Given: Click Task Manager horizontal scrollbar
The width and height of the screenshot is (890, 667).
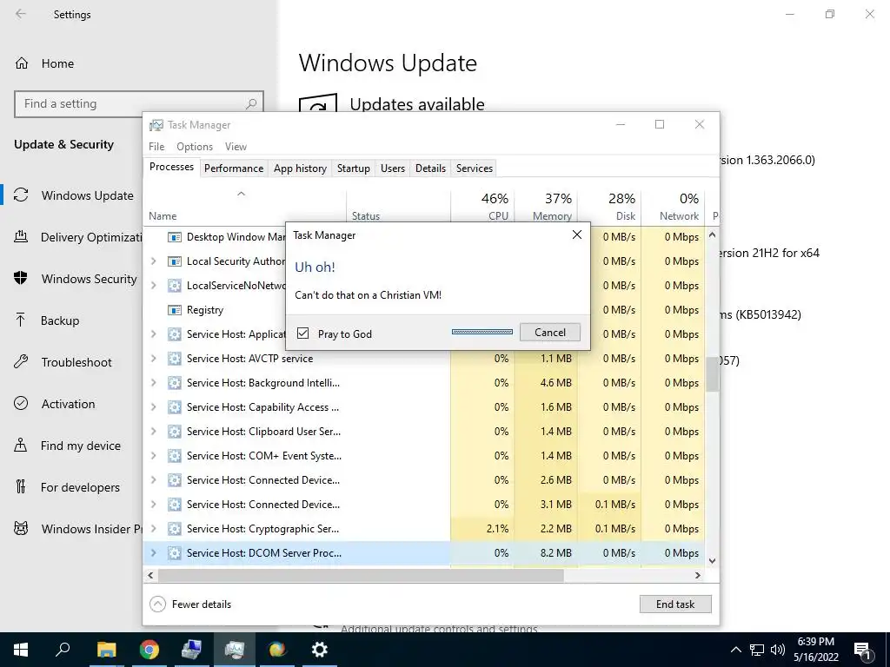Looking at the screenshot, I should click(361, 575).
